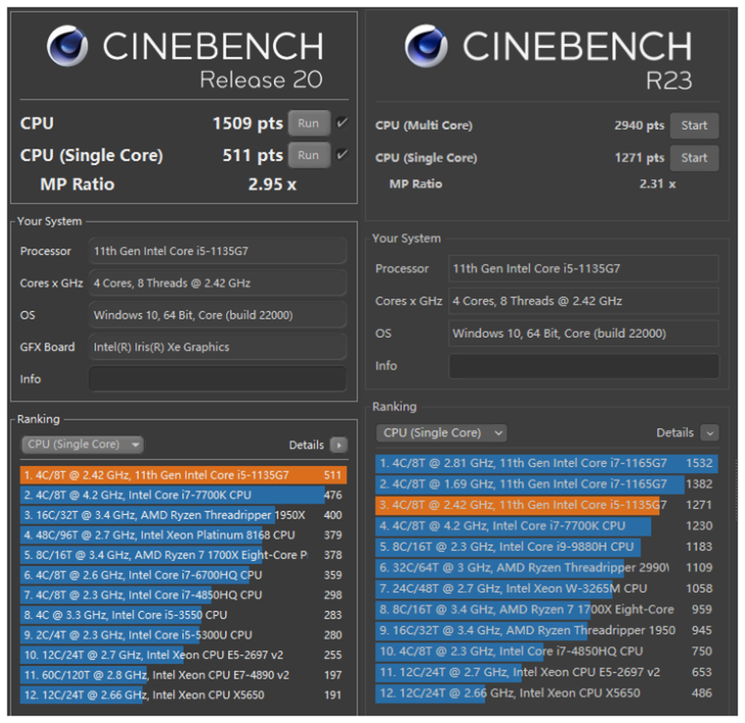Screen dimensions: 745x723
Task: Select the i7-1165G7 2.81 GHz row in R23
Action: (546, 463)
